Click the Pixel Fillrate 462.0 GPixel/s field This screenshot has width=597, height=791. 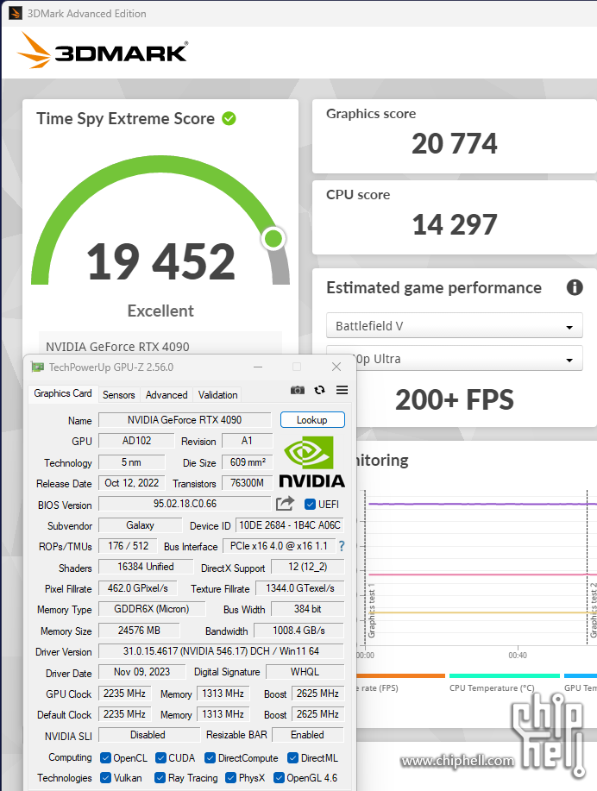pyautogui.click(x=138, y=588)
